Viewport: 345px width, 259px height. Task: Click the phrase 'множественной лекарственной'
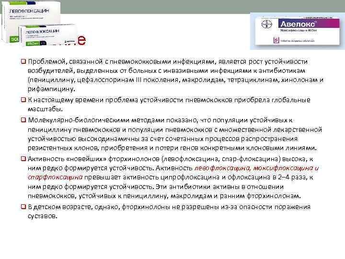coord(271,129)
